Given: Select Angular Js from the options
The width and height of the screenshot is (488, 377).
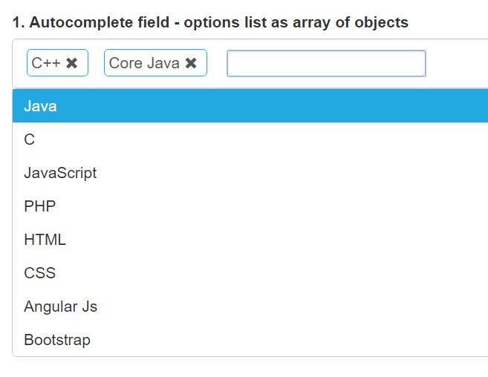Looking at the screenshot, I should (60, 306).
